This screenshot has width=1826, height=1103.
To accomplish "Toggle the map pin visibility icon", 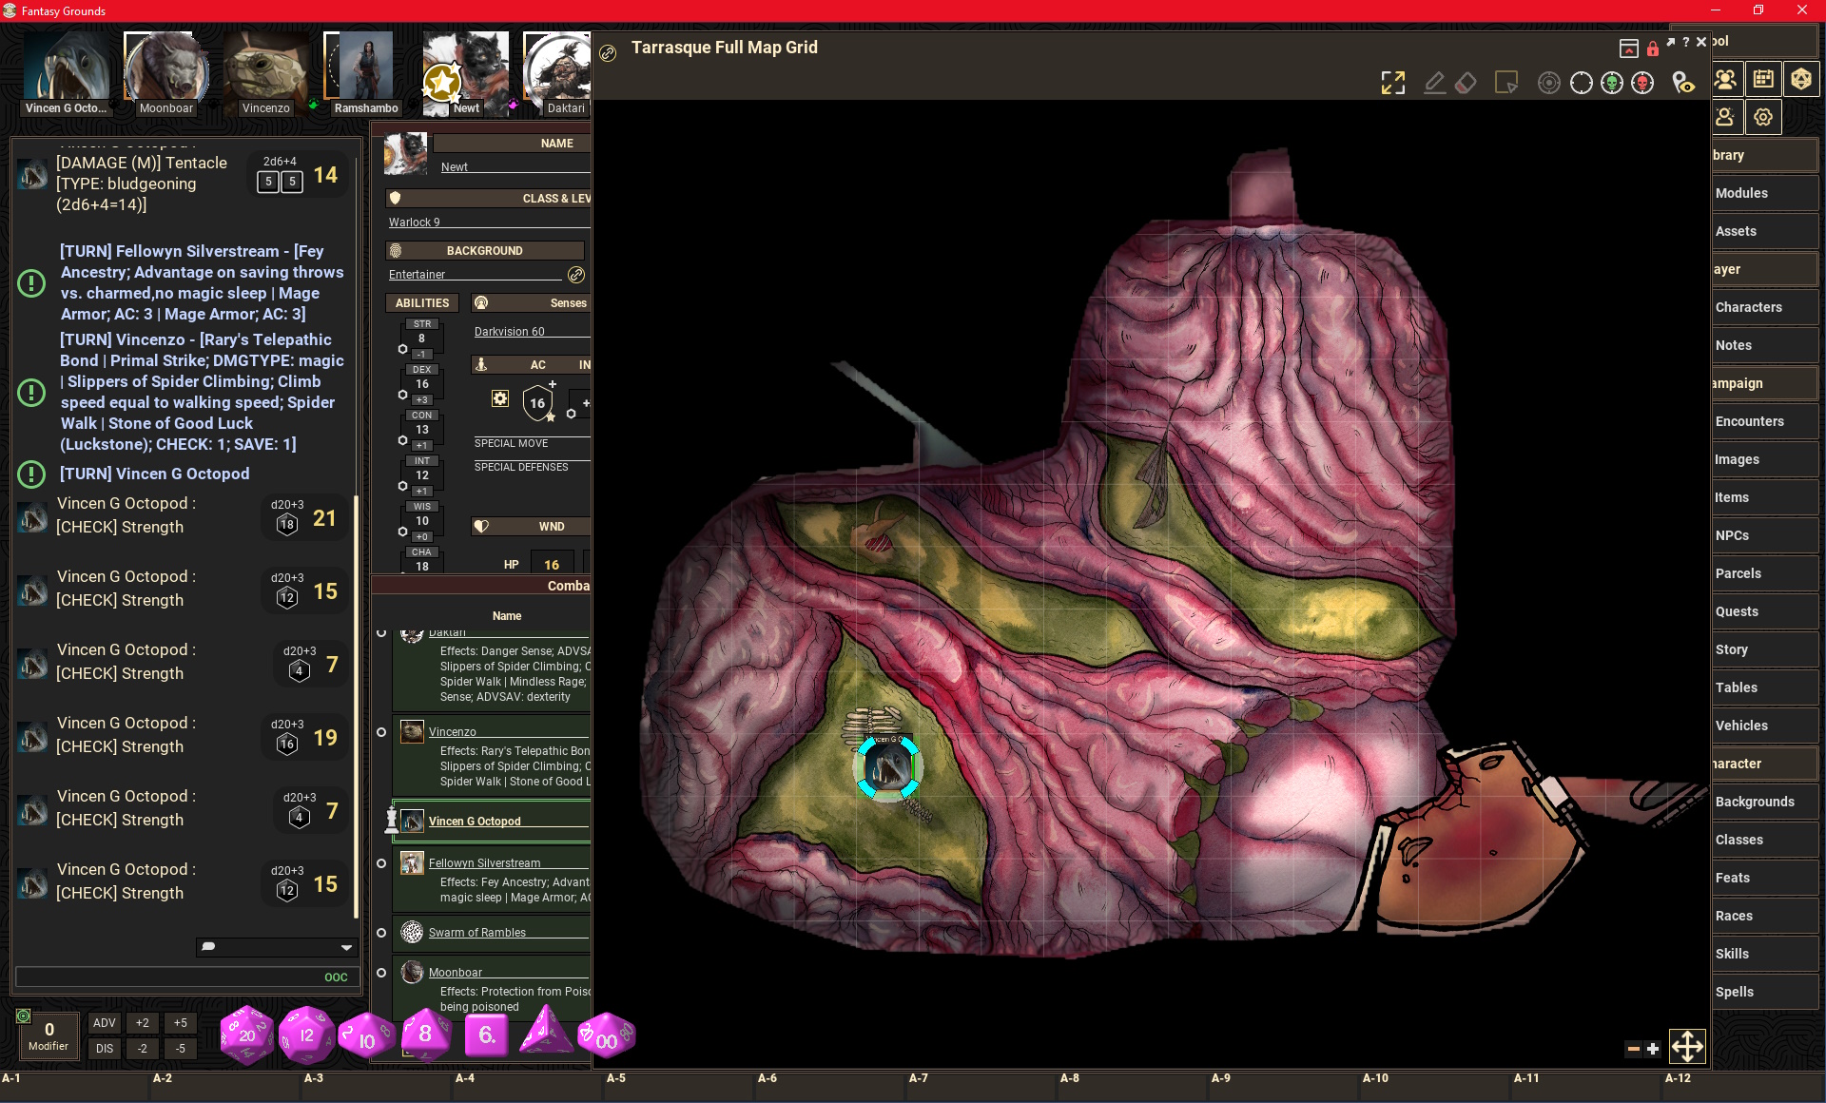I will (x=1683, y=84).
